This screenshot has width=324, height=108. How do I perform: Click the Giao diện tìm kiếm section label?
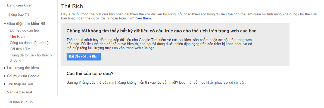click(23, 23)
